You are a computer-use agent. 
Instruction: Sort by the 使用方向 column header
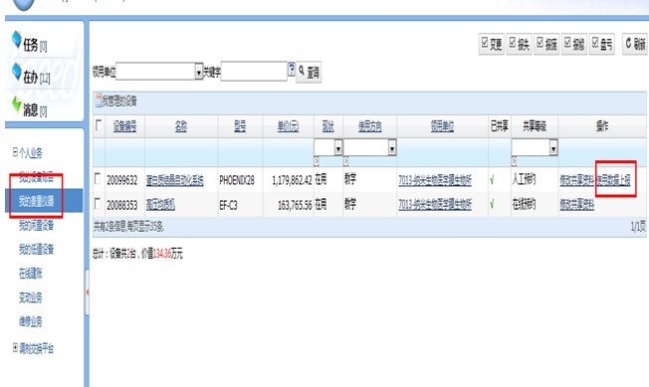click(x=370, y=126)
